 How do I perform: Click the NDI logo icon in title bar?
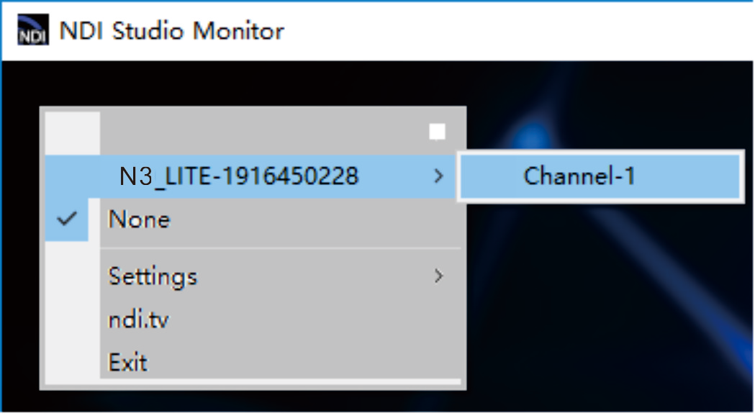pyautogui.click(x=33, y=30)
